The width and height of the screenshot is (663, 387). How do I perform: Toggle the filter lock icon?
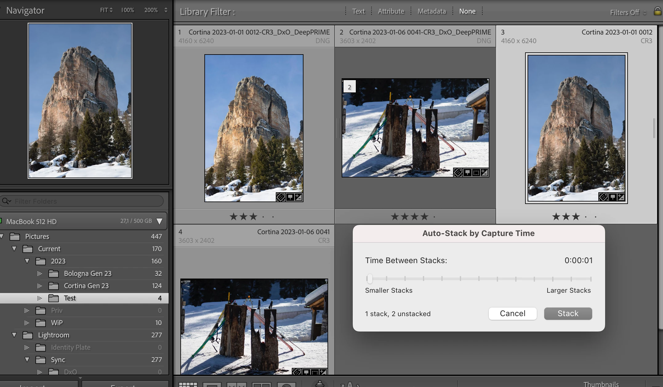click(657, 12)
